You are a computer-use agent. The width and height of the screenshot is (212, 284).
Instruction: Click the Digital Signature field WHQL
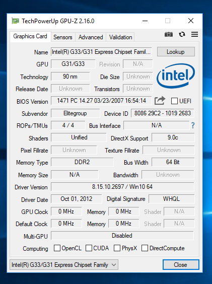[x=171, y=199]
